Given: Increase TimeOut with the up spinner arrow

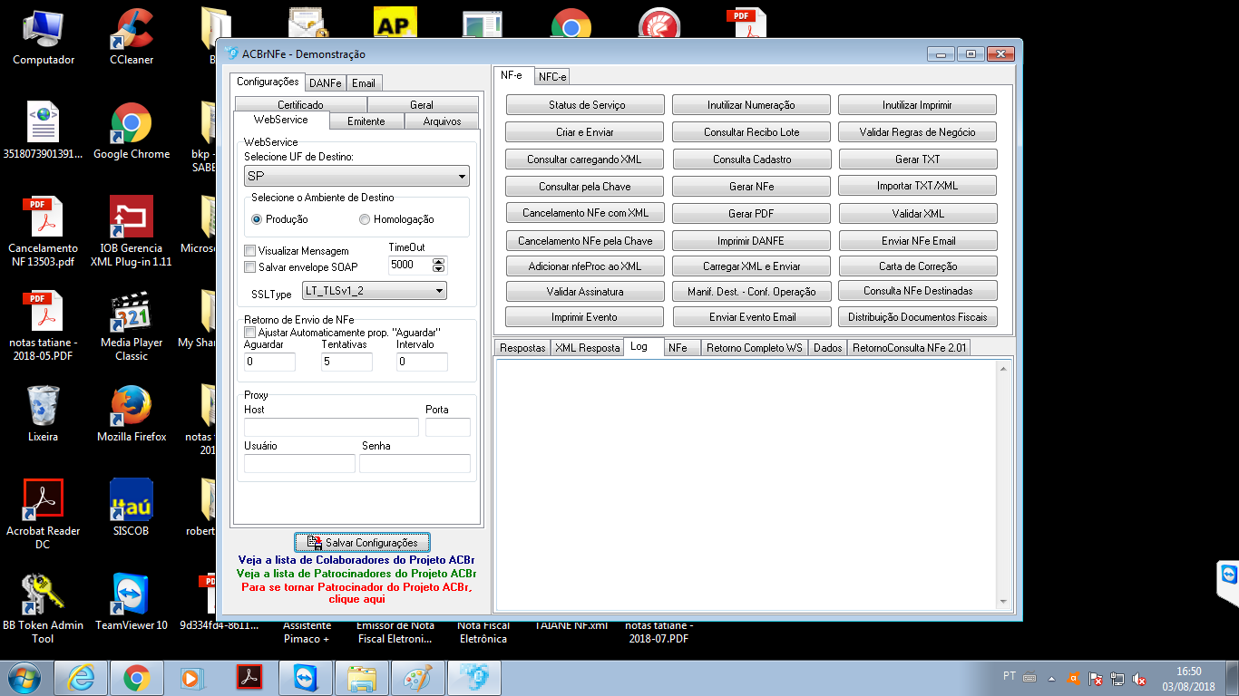Looking at the screenshot, I should [x=439, y=262].
